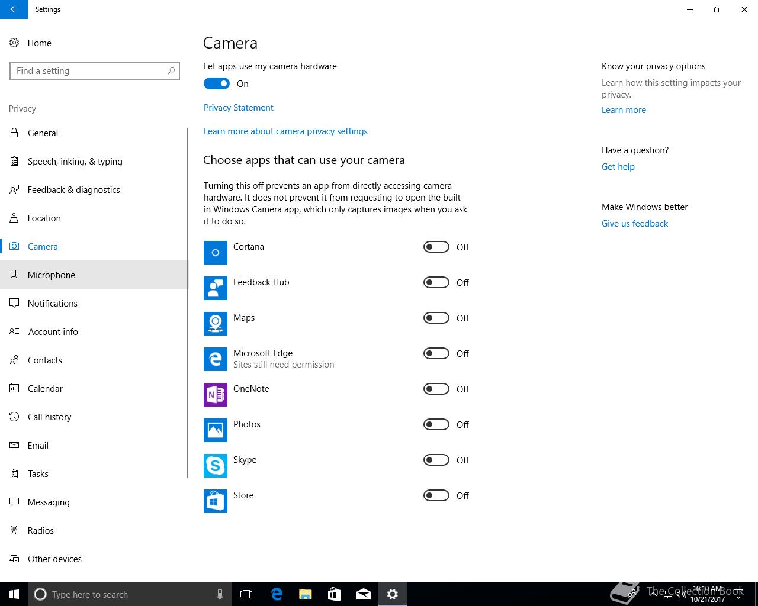
Task: Open Feedback & diagnostics settings
Action: (94, 189)
